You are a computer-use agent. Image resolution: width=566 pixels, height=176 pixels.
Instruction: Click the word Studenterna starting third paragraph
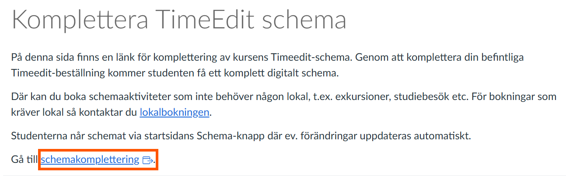click(x=36, y=136)
